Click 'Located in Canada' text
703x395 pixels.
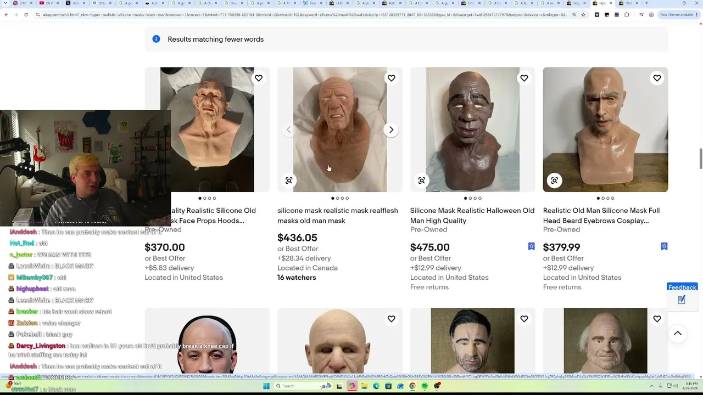[x=308, y=268]
